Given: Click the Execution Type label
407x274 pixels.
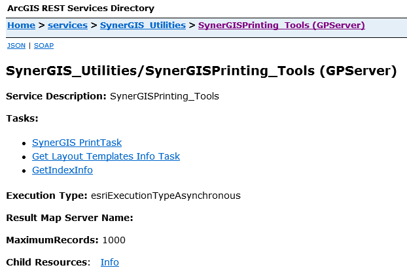Looking at the screenshot, I should point(46,195).
